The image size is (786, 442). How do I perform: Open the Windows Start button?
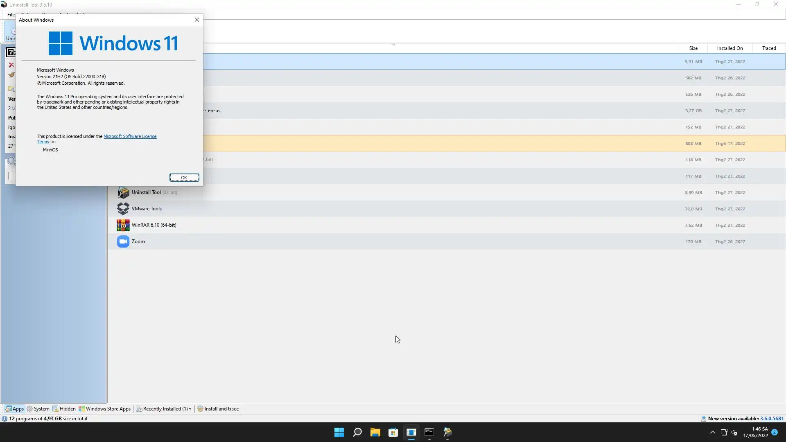coord(339,432)
